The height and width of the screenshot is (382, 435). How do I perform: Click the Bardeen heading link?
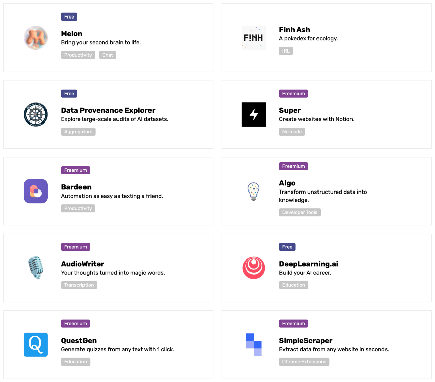click(76, 187)
